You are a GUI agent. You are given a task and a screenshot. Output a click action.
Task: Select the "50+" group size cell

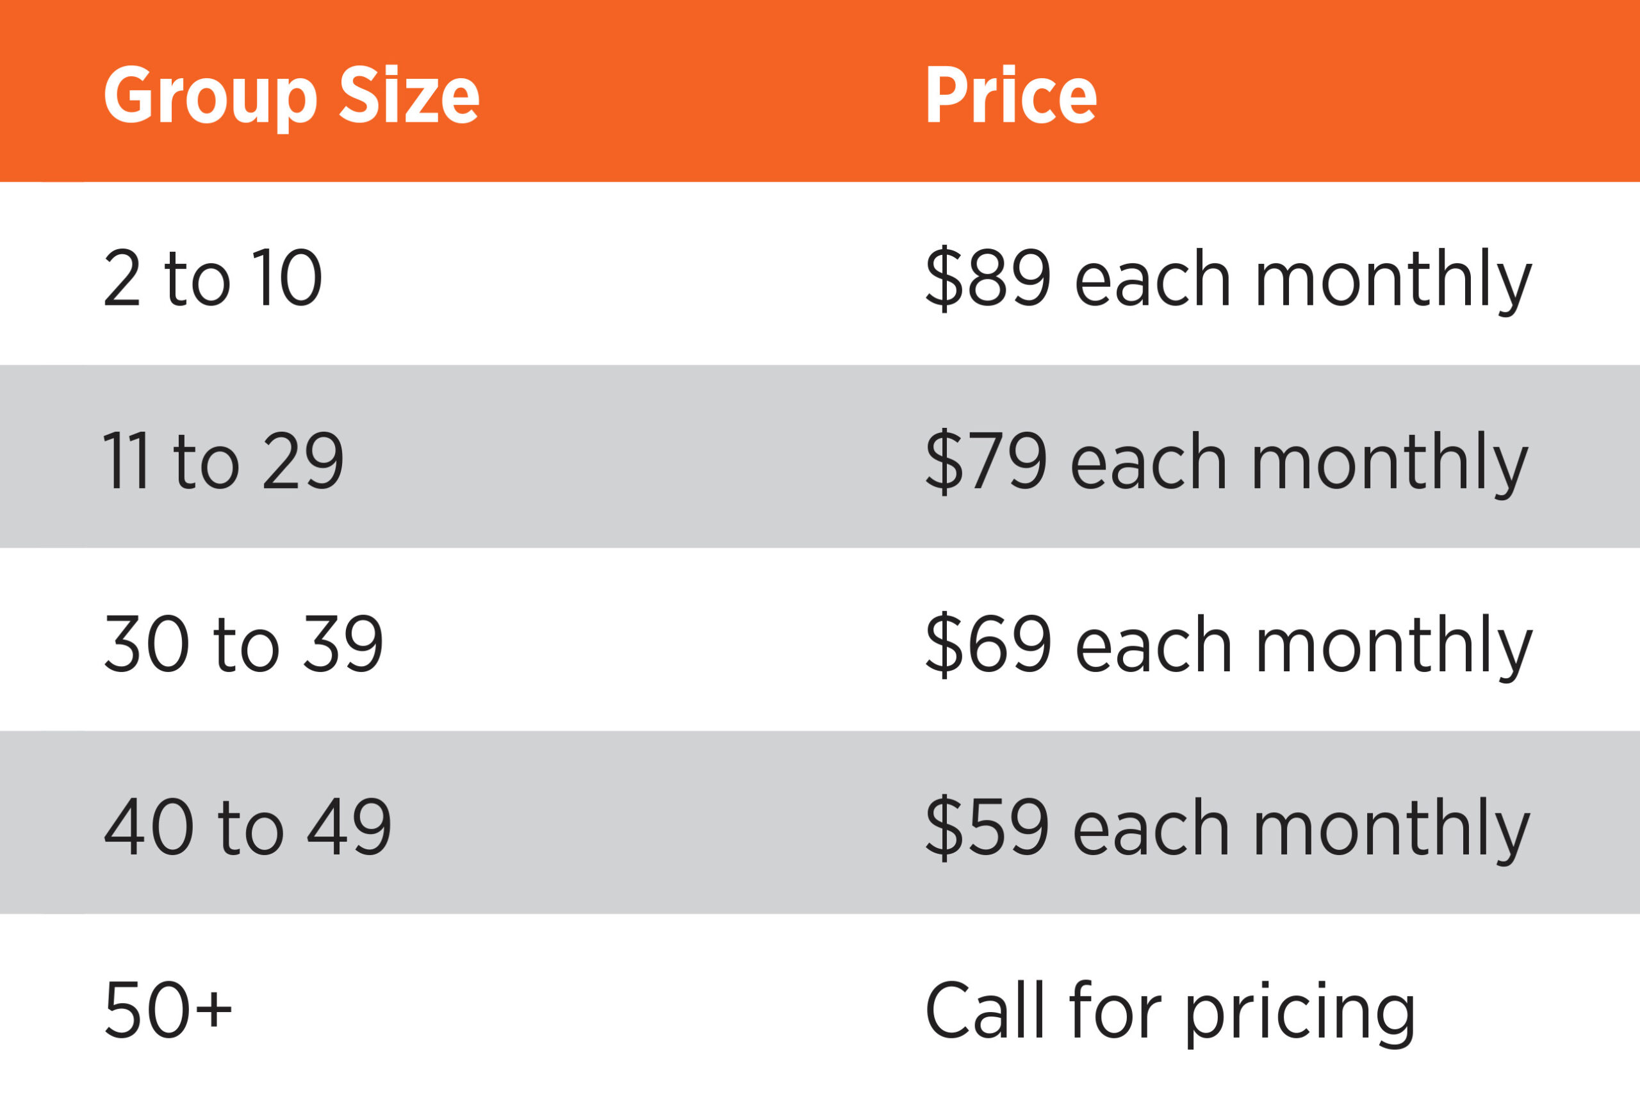(x=167, y=1009)
